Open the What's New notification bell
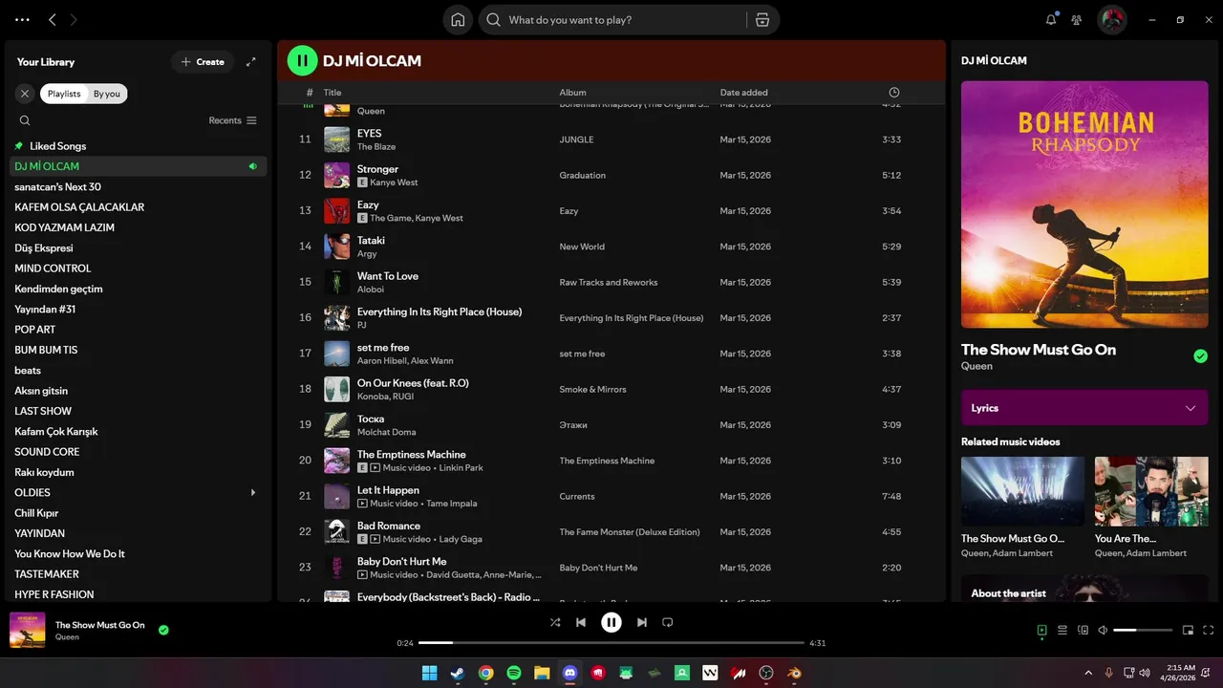 [1051, 20]
